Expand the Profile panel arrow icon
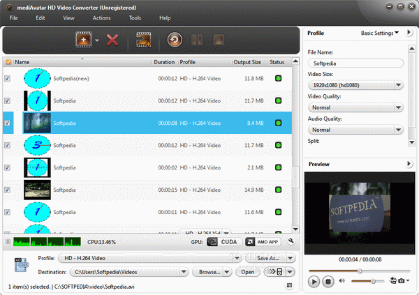 [409, 33]
